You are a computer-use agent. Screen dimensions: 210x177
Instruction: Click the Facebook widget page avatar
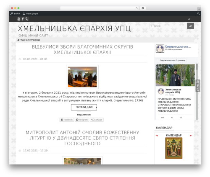click(x=160, y=49)
